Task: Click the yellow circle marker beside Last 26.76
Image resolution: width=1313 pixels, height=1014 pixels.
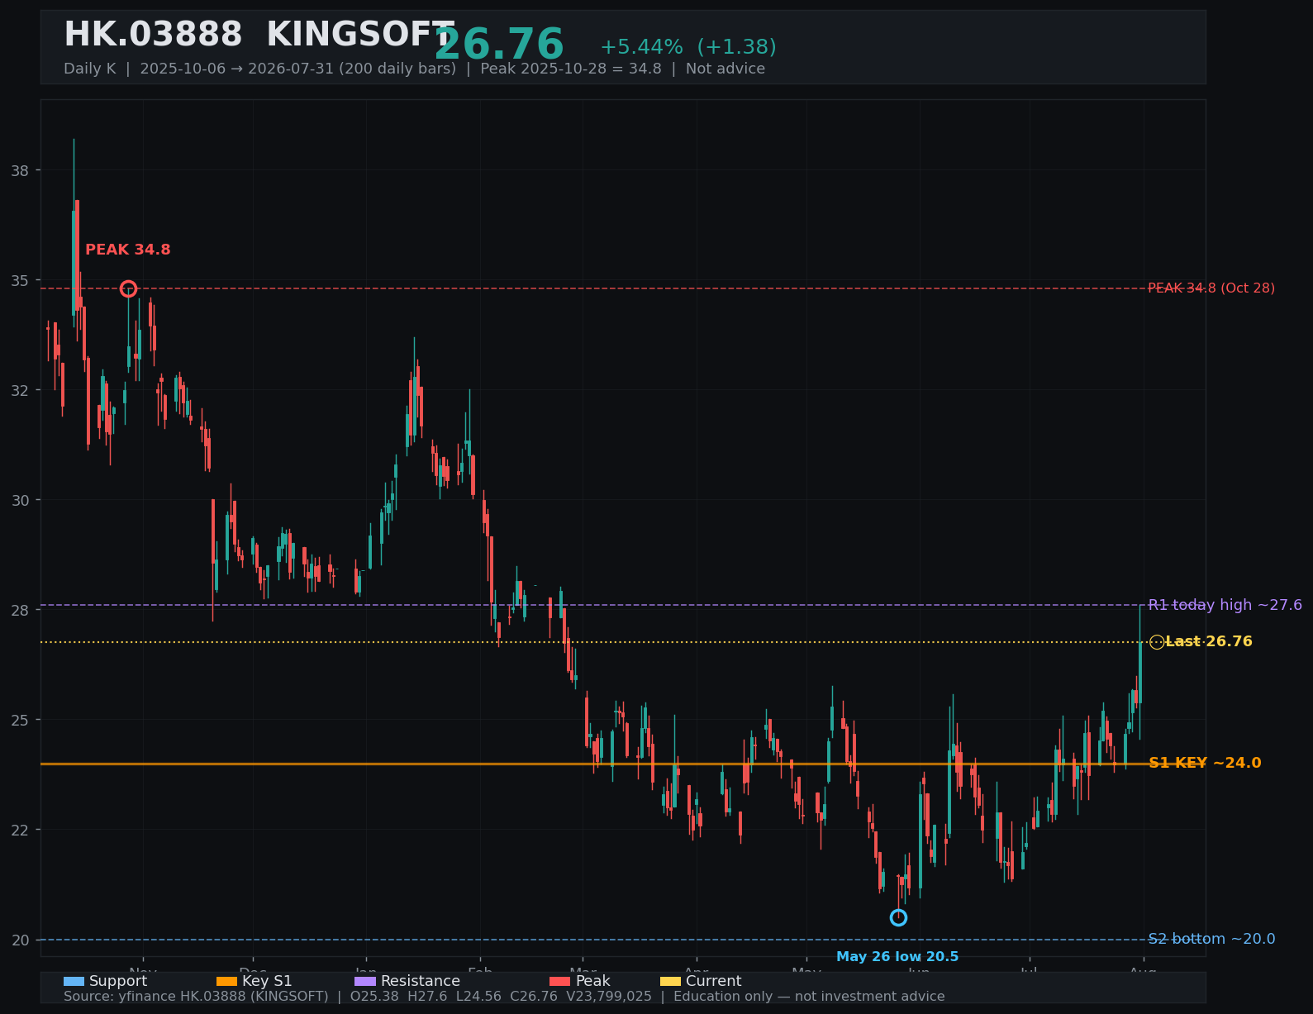Action: tap(1157, 642)
